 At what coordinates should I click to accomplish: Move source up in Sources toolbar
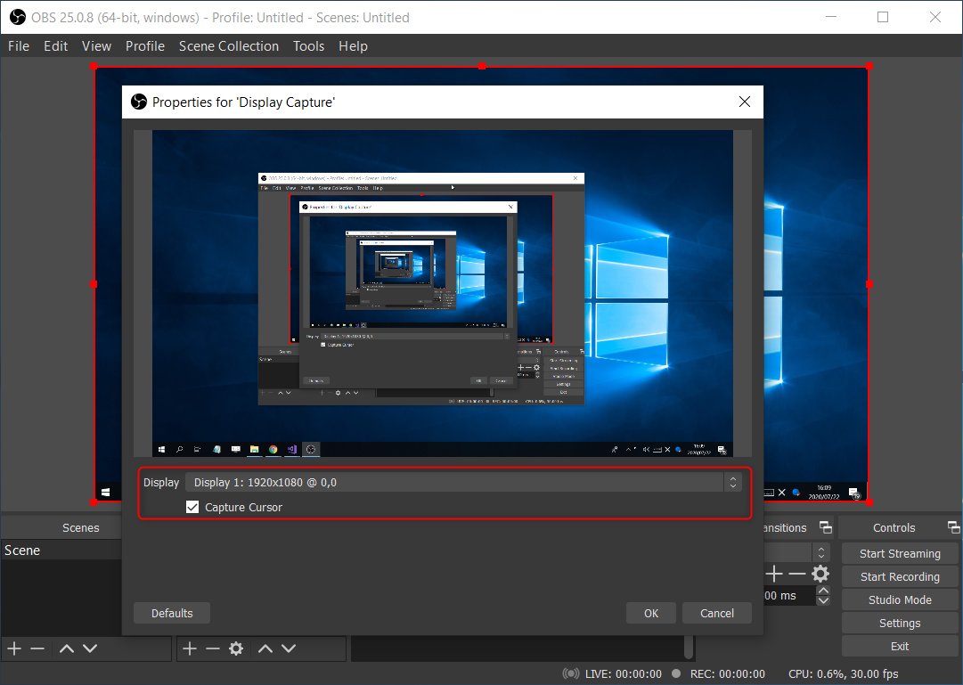tap(265, 648)
